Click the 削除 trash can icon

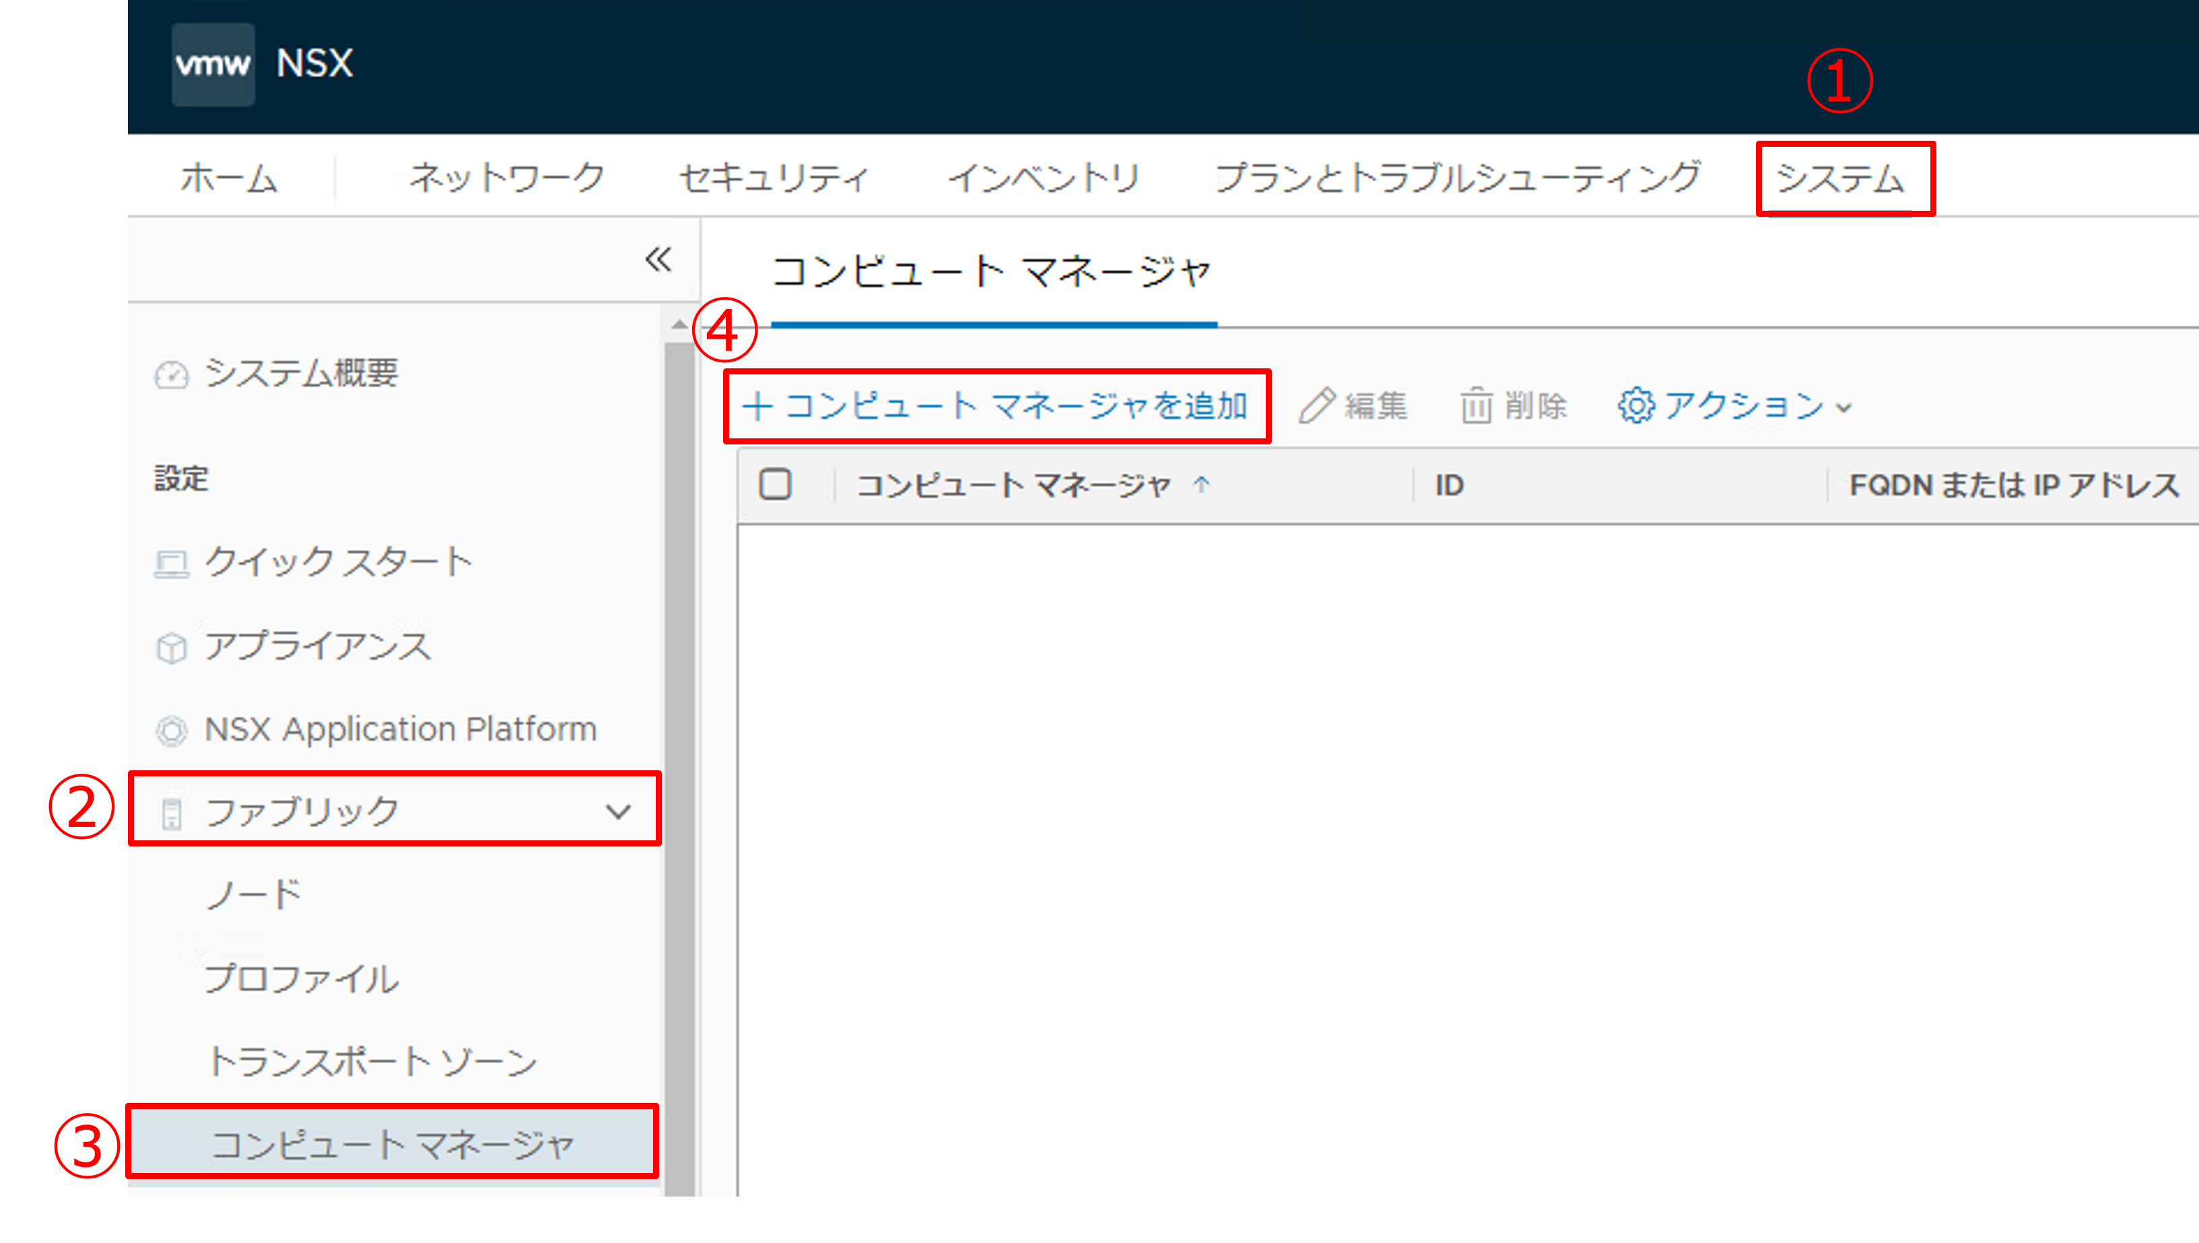coord(1476,405)
